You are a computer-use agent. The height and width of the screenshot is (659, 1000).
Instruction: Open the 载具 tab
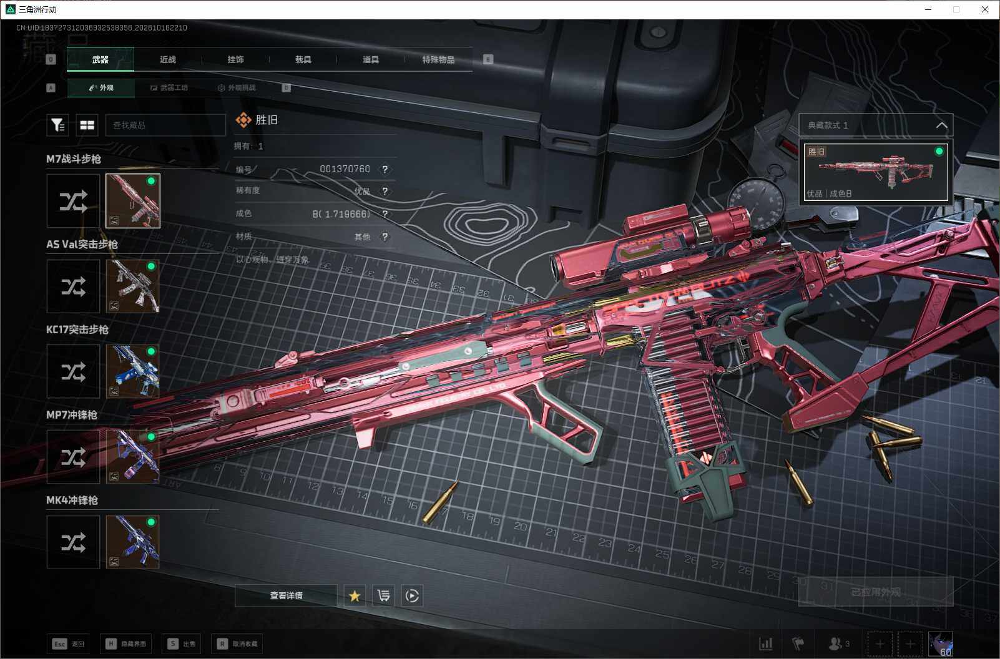click(303, 60)
